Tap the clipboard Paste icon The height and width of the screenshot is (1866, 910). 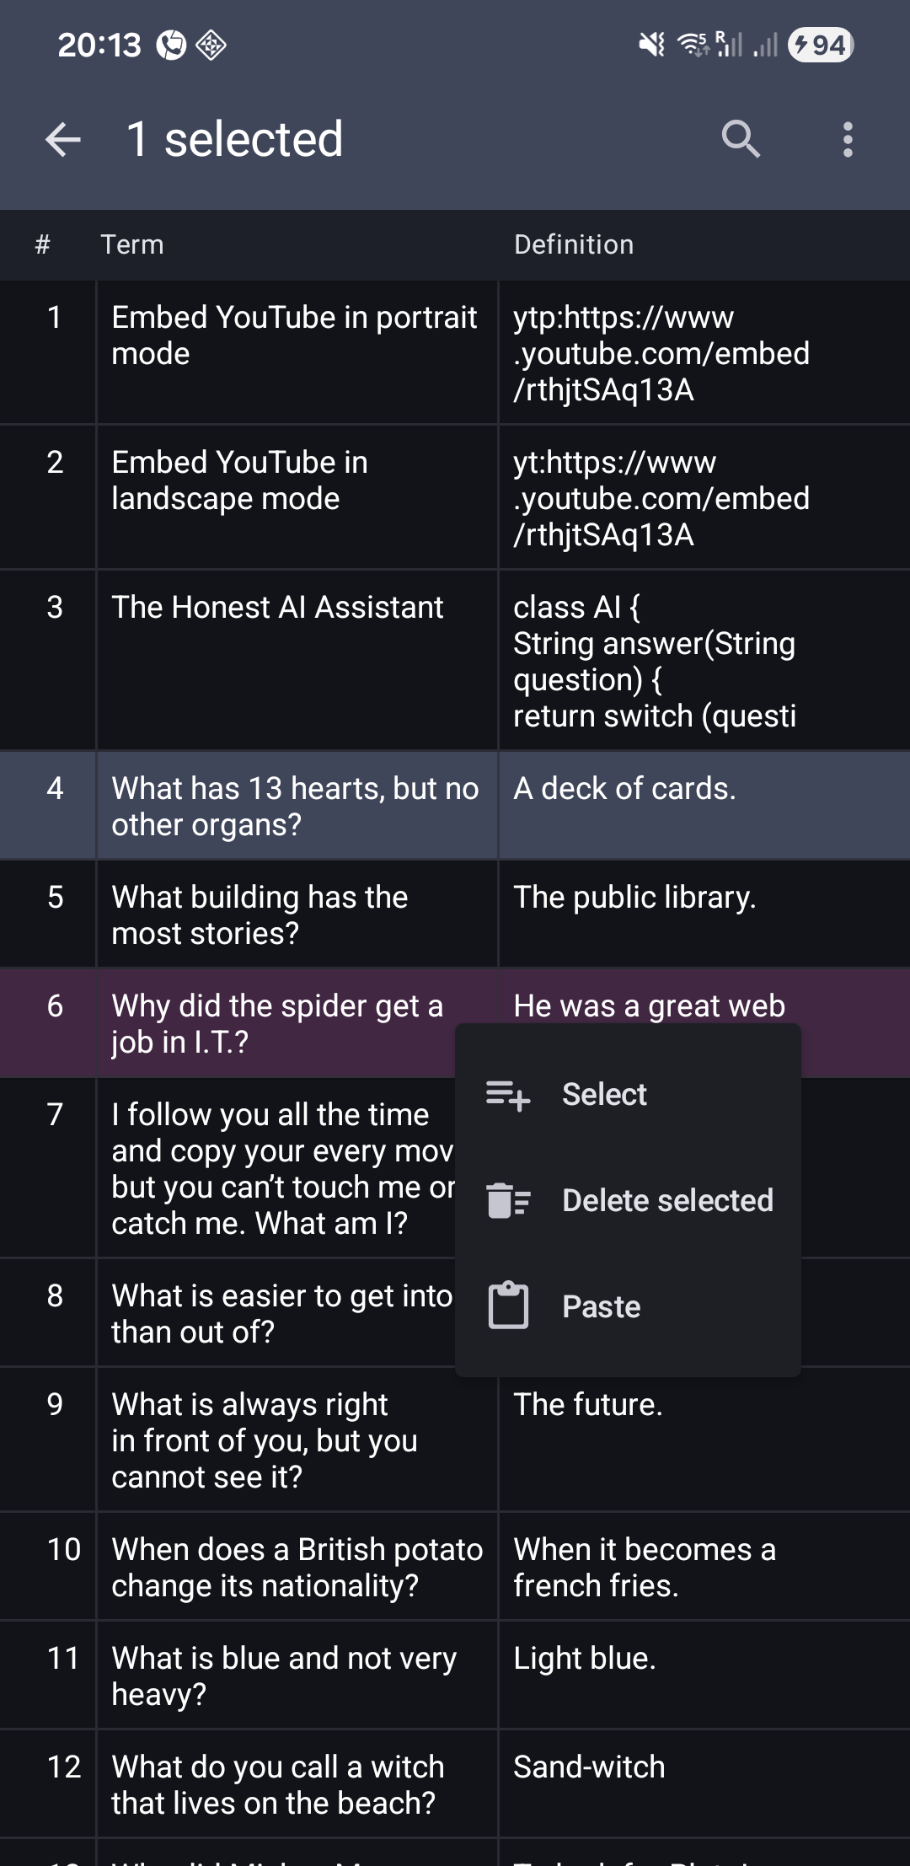508,1306
